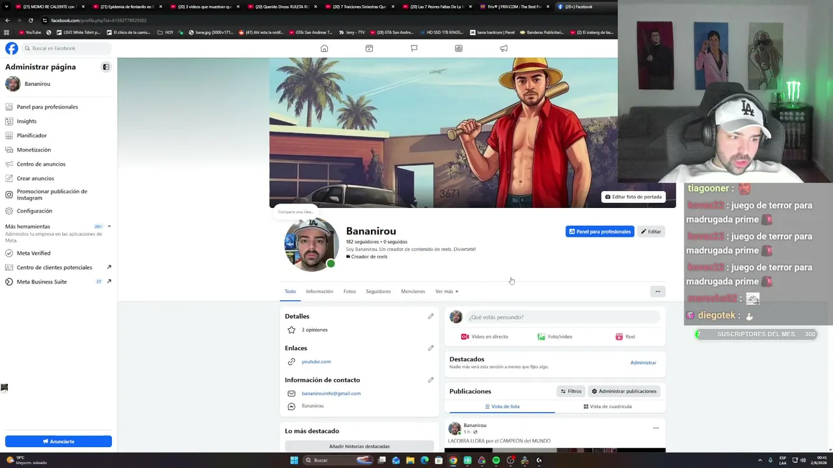The width and height of the screenshot is (833, 468).
Task: Edit Información de contacto with pencil icon
Action: click(431, 380)
